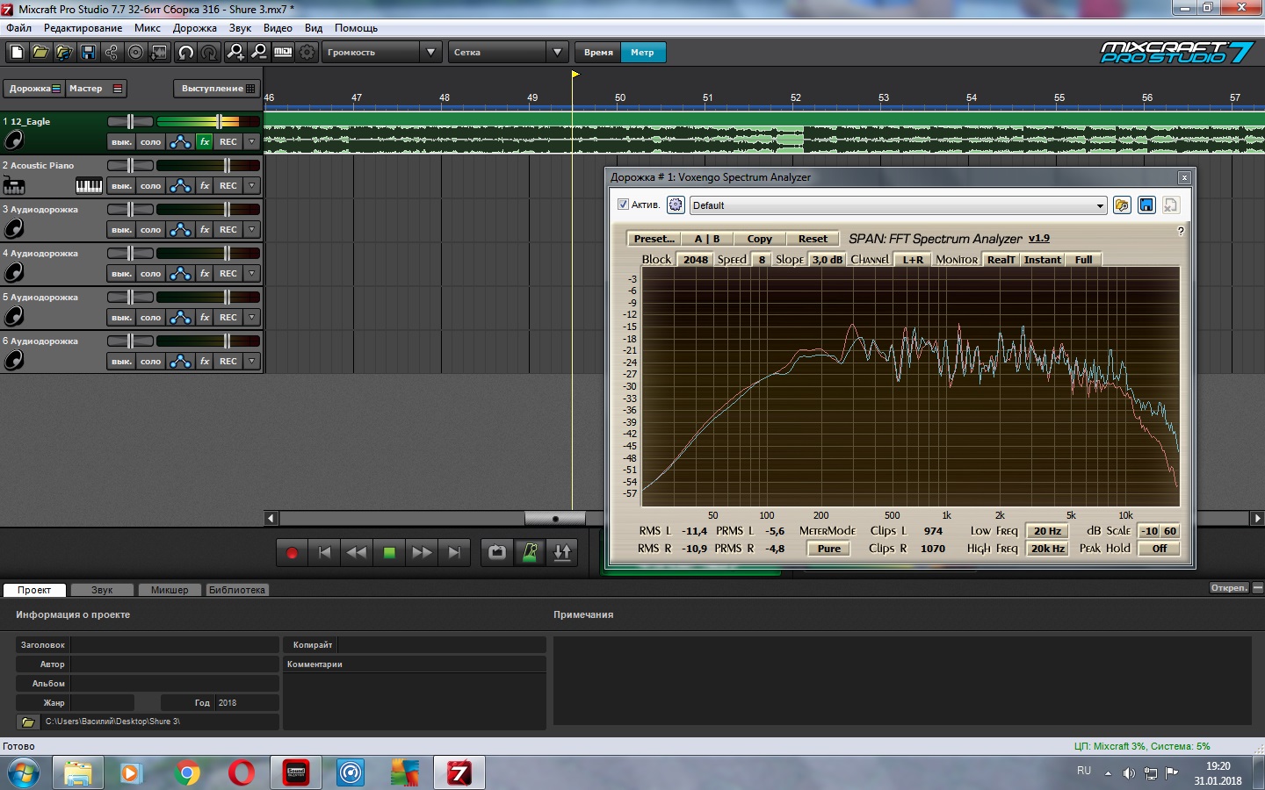This screenshot has height=790, width=1265.
Task: Toggle the punch in/out button
Action: (562, 552)
